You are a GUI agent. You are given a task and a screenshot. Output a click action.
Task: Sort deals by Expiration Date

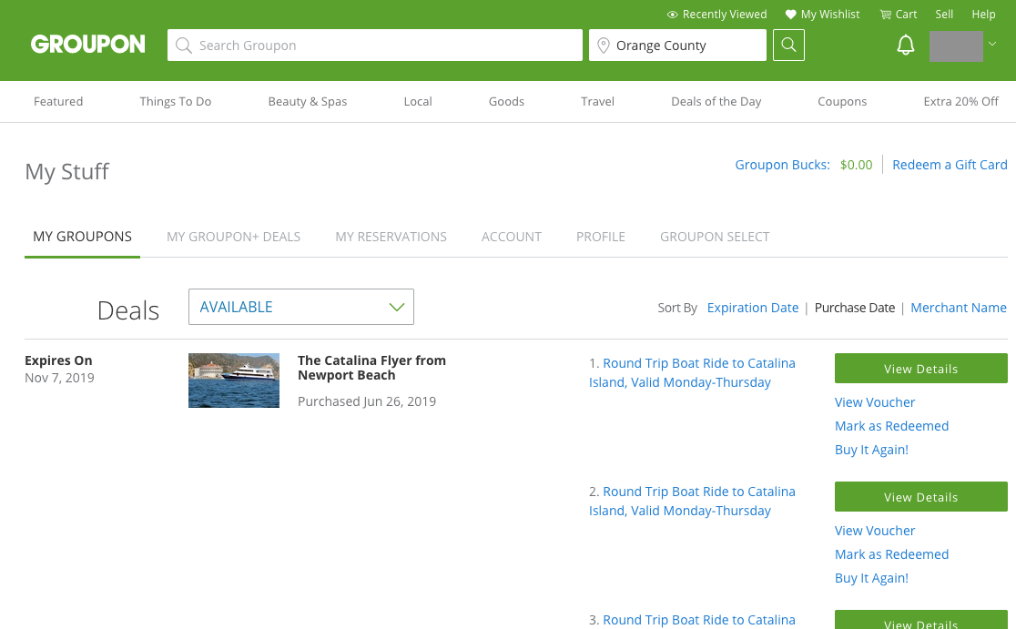(x=752, y=308)
